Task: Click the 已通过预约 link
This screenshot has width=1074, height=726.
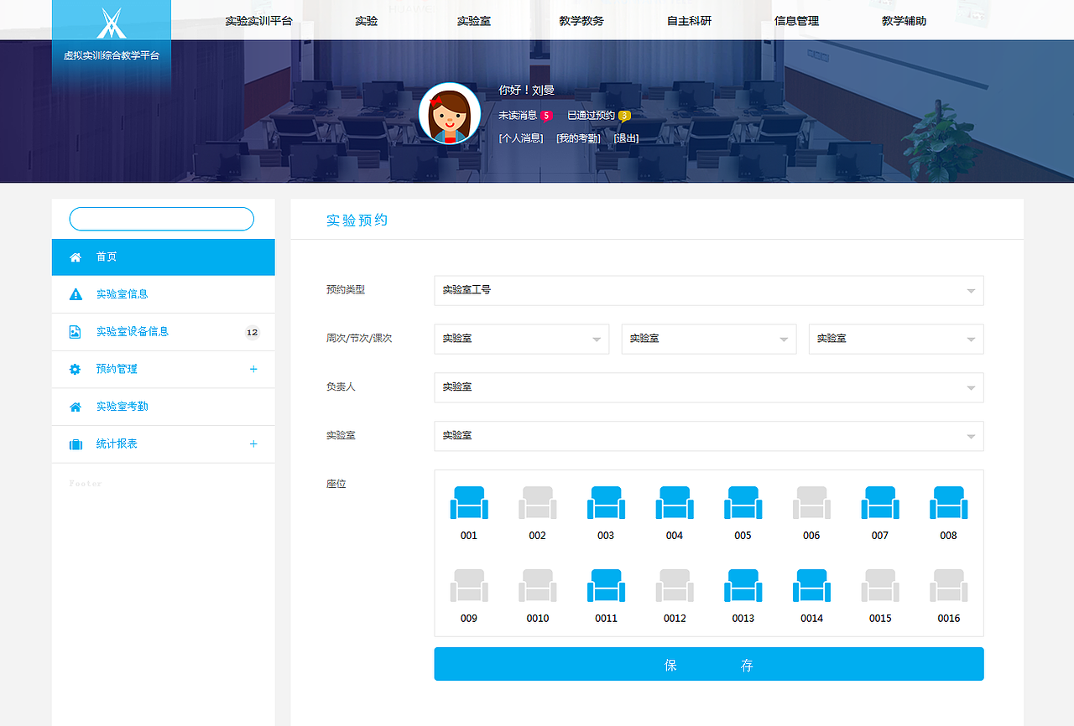Action: pyautogui.click(x=591, y=116)
